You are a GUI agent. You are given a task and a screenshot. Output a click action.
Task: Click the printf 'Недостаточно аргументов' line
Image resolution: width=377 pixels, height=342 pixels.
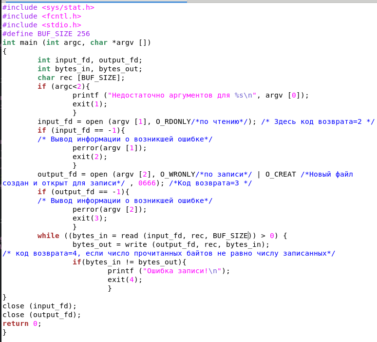pos(190,95)
